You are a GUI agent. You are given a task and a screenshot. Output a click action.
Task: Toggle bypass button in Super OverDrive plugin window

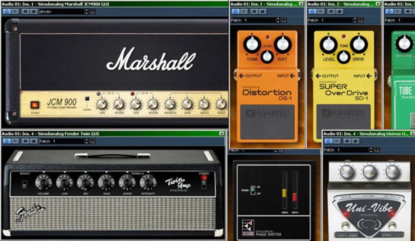coord(321,11)
